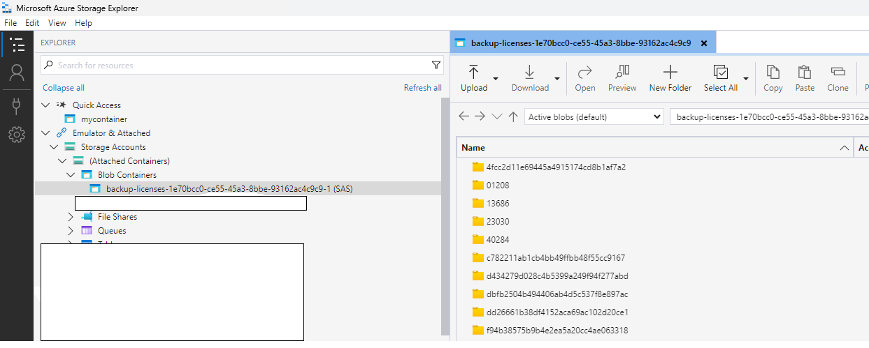Click the Emulator & Attached tree label
Image resolution: width=869 pixels, height=348 pixels.
coord(111,133)
